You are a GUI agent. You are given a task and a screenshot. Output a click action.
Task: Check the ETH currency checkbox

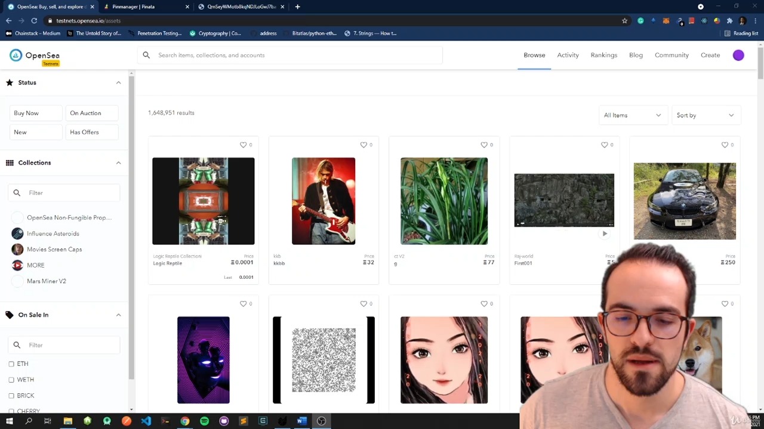[11, 364]
